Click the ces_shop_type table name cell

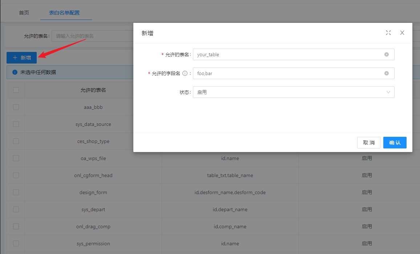click(93, 141)
